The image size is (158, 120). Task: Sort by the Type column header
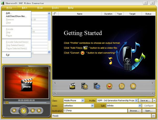click(x=120, y=14)
